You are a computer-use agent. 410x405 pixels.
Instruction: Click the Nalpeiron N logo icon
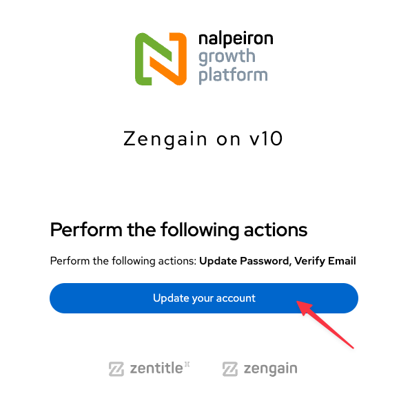pos(161,59)
